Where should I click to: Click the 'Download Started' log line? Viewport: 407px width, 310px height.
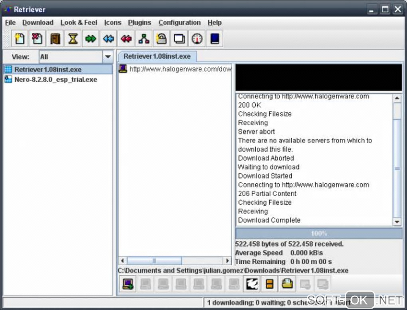point(265,176)
